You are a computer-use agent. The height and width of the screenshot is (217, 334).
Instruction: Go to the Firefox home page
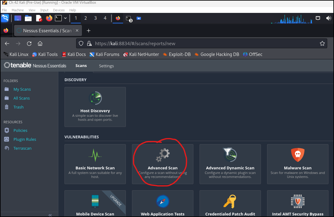(x=40, y=44)
